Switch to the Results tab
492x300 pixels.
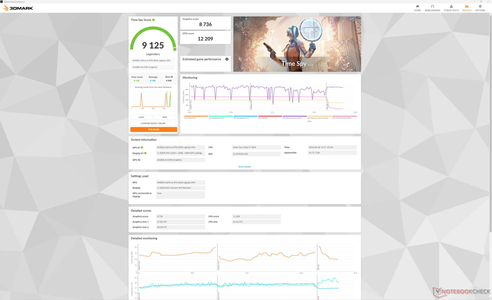pos(467,8)
